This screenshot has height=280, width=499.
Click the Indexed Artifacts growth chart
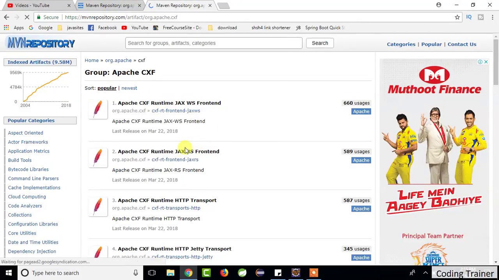[x=40, y=89]
